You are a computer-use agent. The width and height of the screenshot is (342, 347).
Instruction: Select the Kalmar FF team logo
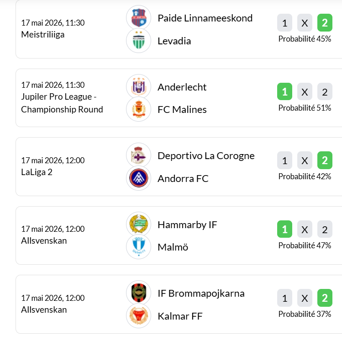pyautogui.click(x=139, y=316)
